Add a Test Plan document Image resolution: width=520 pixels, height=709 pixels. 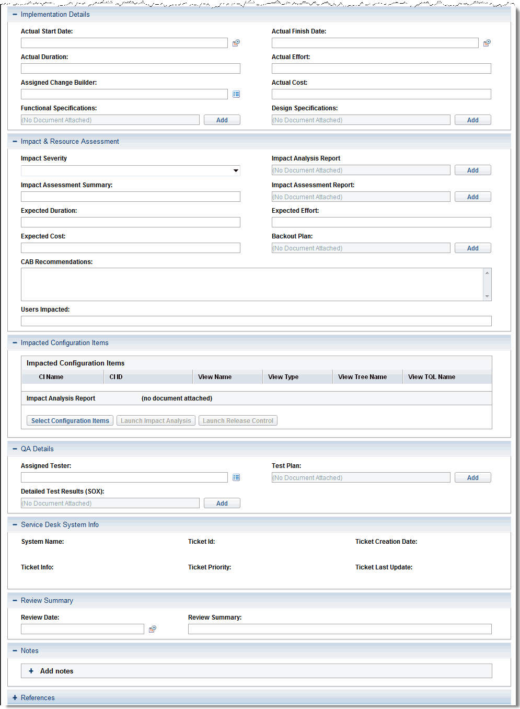point(472,477)
